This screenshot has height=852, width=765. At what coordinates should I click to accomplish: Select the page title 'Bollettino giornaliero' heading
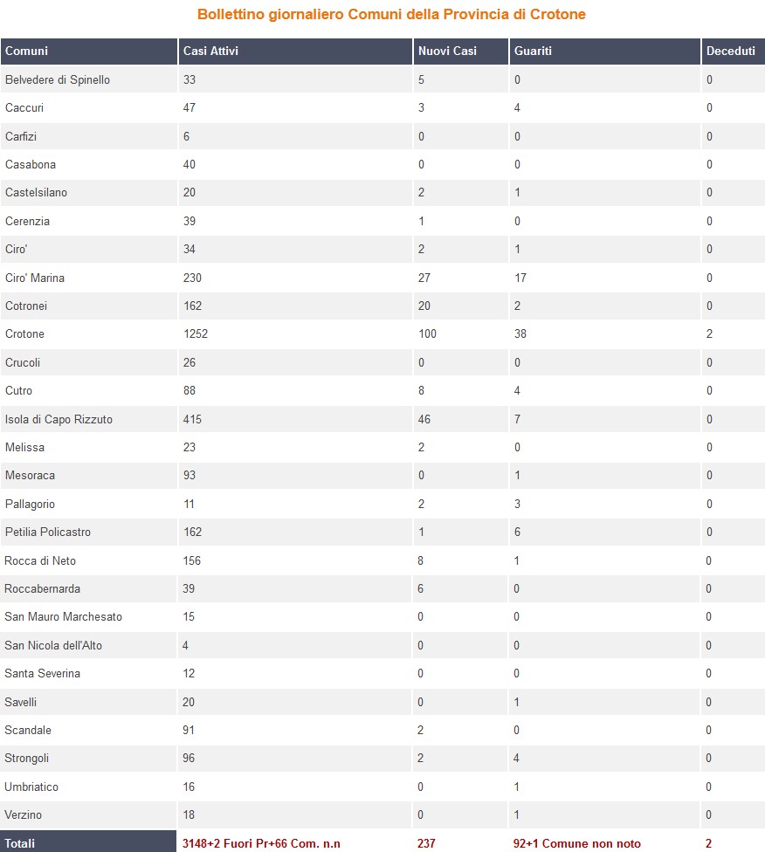391,15
